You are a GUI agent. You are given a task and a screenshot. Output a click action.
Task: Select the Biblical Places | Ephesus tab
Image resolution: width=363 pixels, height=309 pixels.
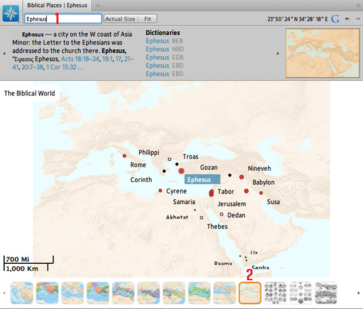(x=57, y=5)
